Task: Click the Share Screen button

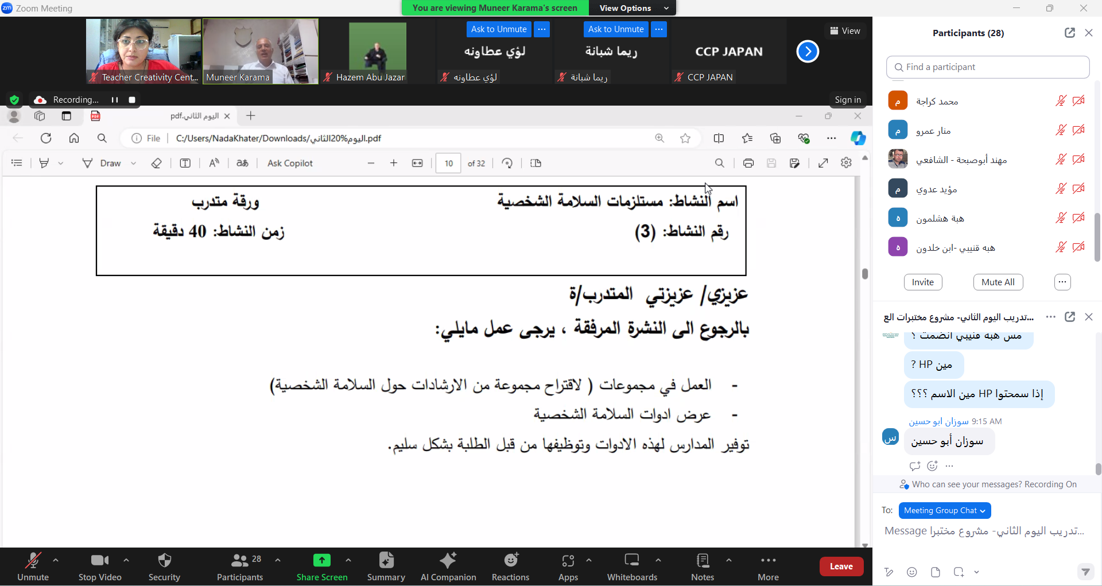Action: 321,566
